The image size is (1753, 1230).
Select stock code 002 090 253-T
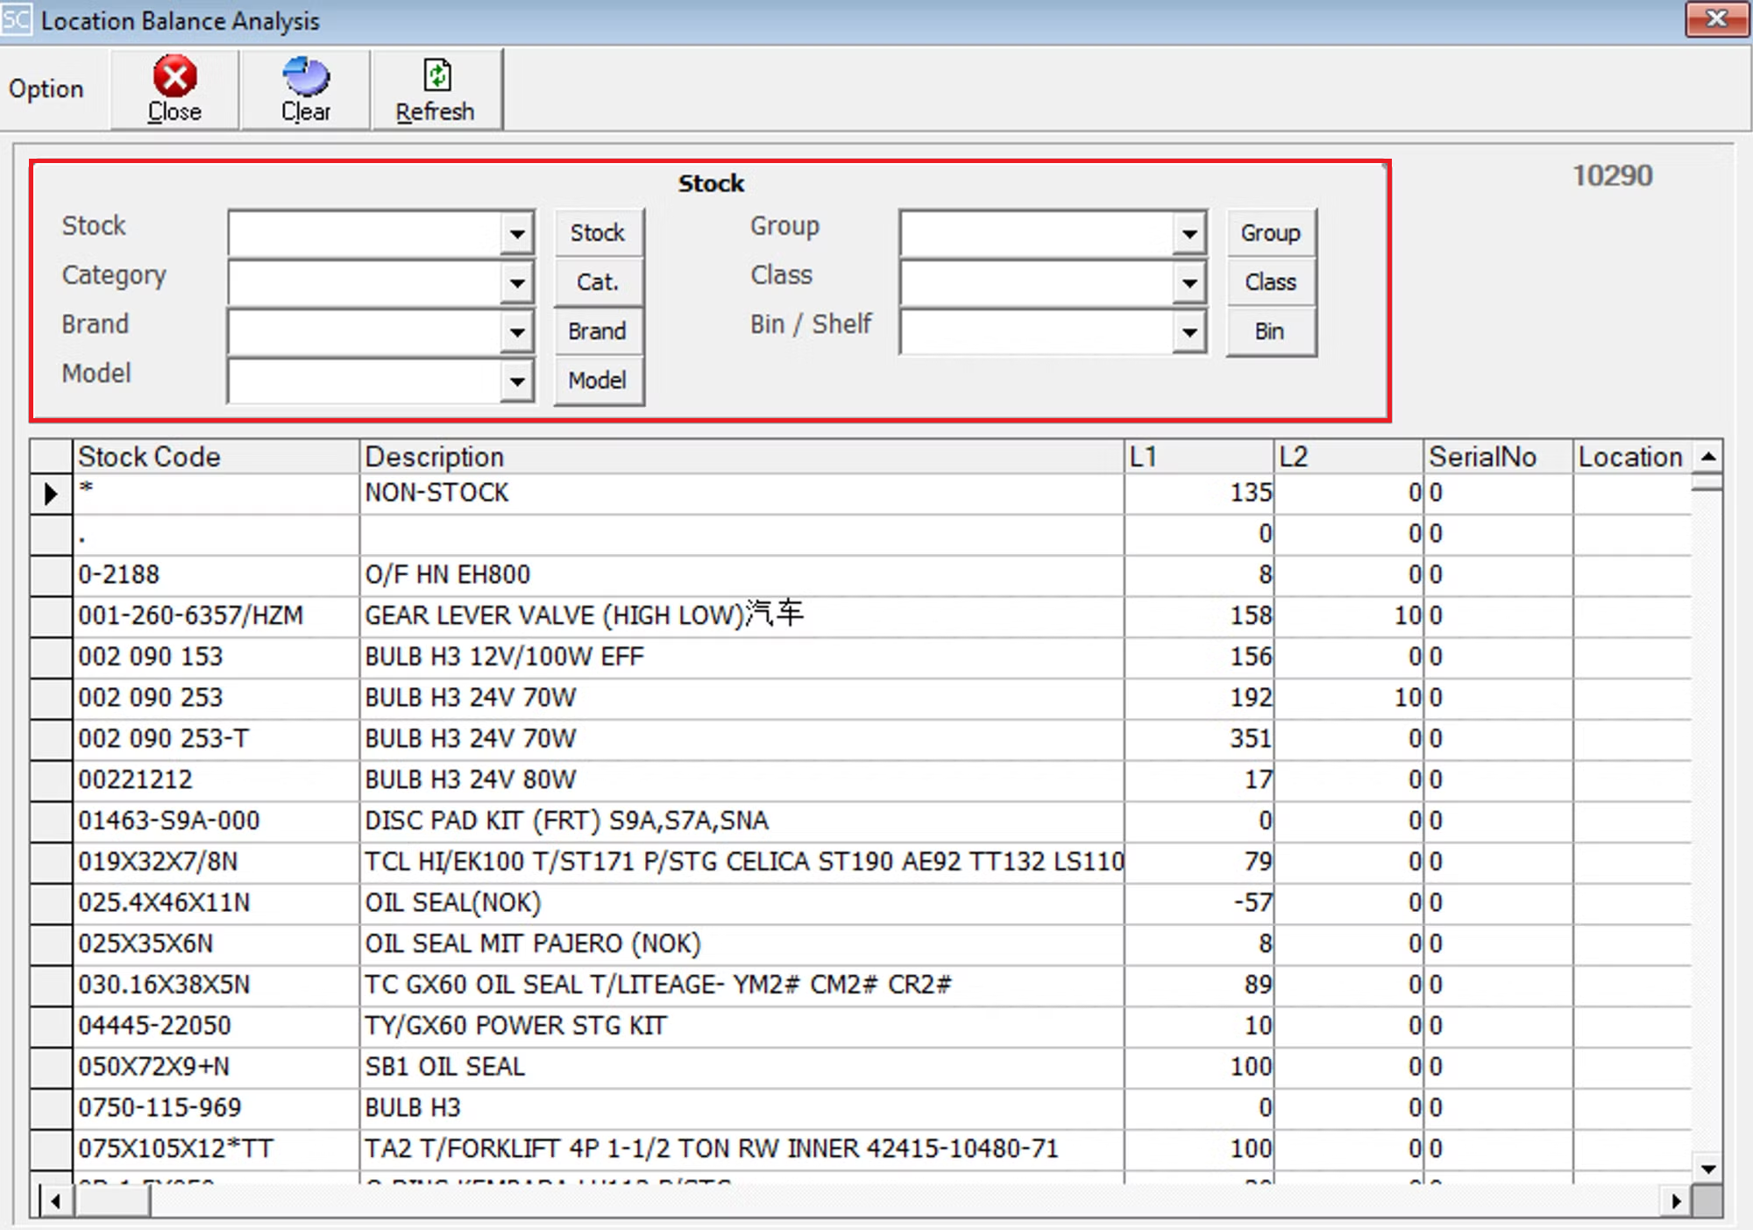(216, 739)
